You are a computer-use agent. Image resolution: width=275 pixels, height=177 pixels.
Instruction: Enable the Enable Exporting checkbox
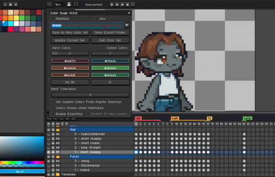[53, 114]
